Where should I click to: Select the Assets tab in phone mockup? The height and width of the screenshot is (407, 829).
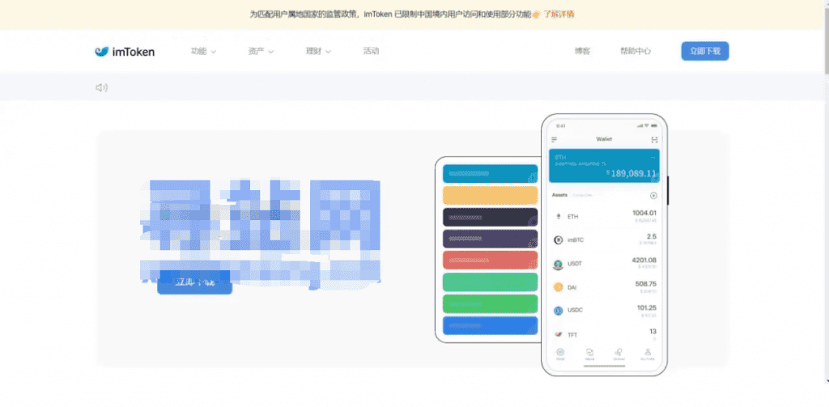[x=559, y=195]
